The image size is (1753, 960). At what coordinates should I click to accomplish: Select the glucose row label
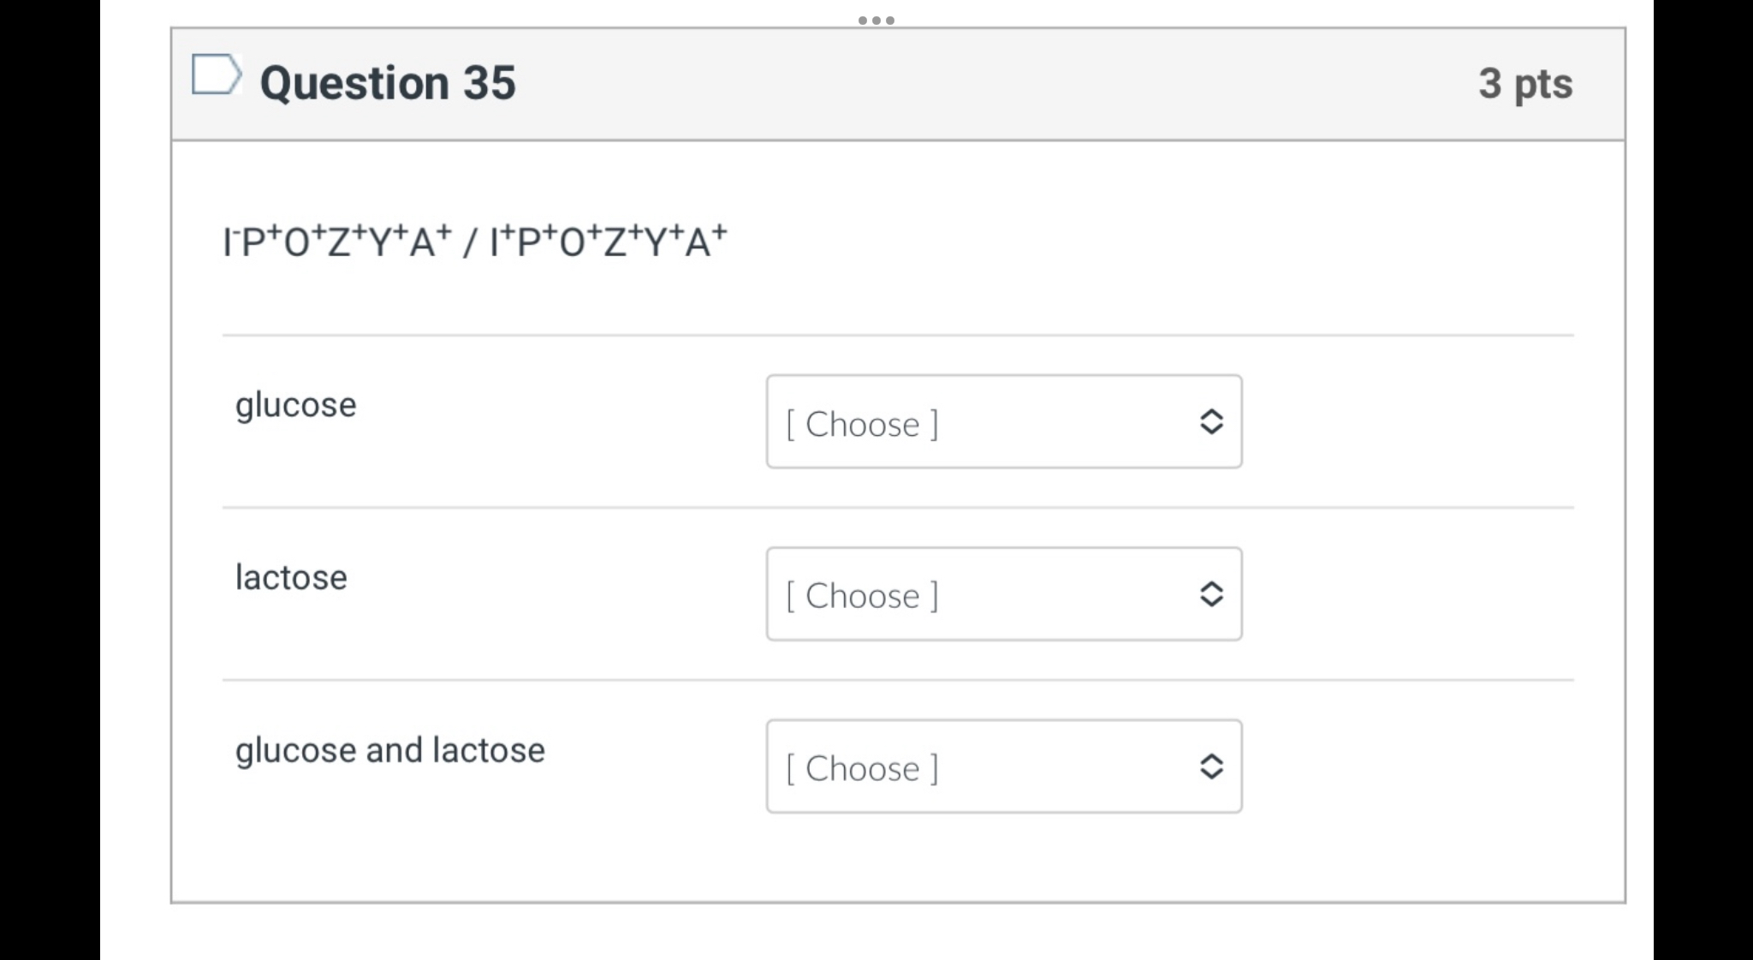pos(295,404)
